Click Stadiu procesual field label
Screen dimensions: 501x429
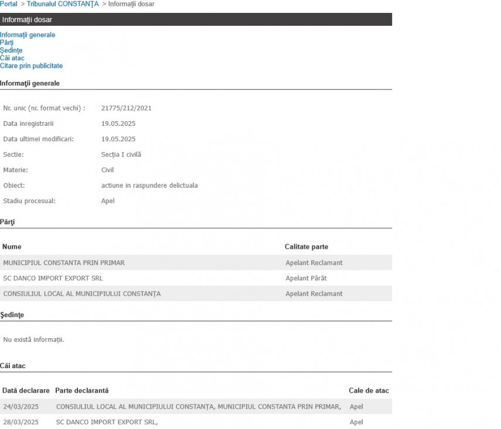coord(29,201)
